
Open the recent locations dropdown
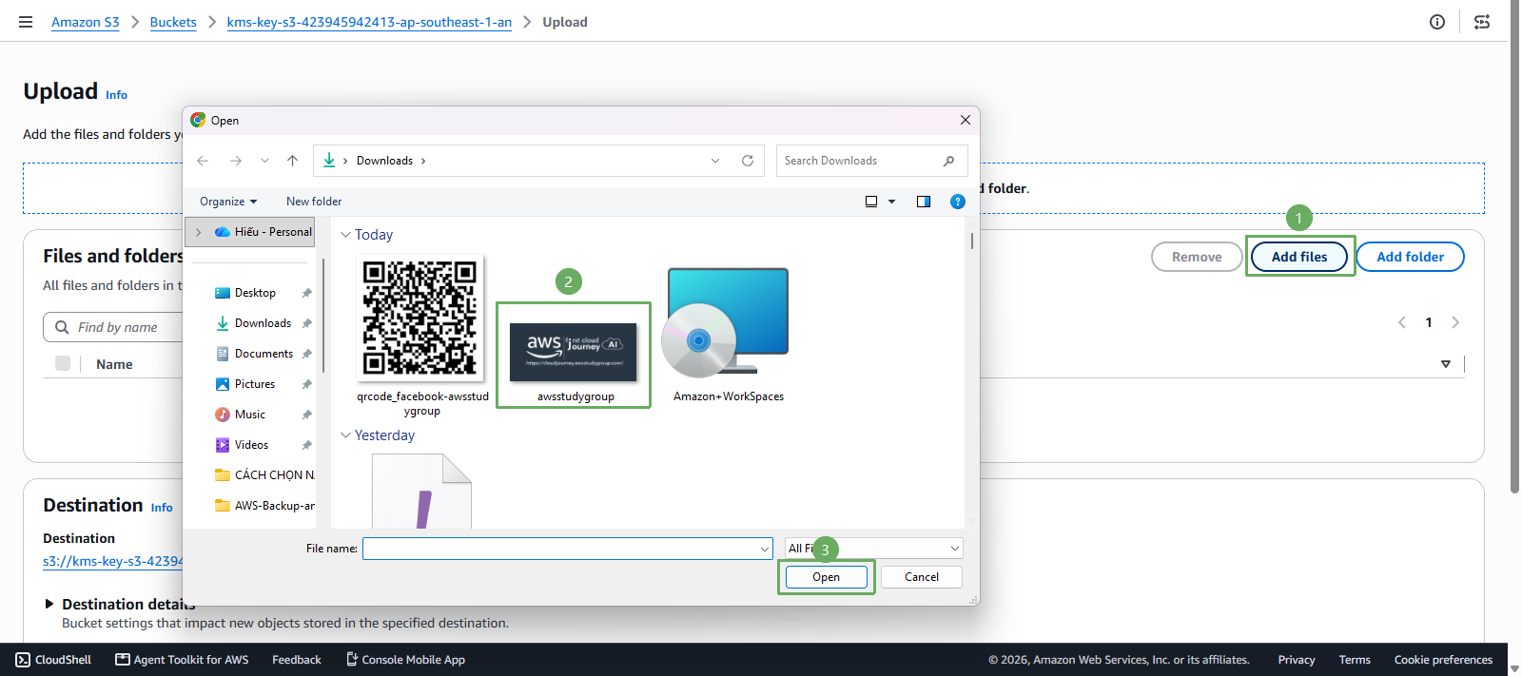click(264, 161)
